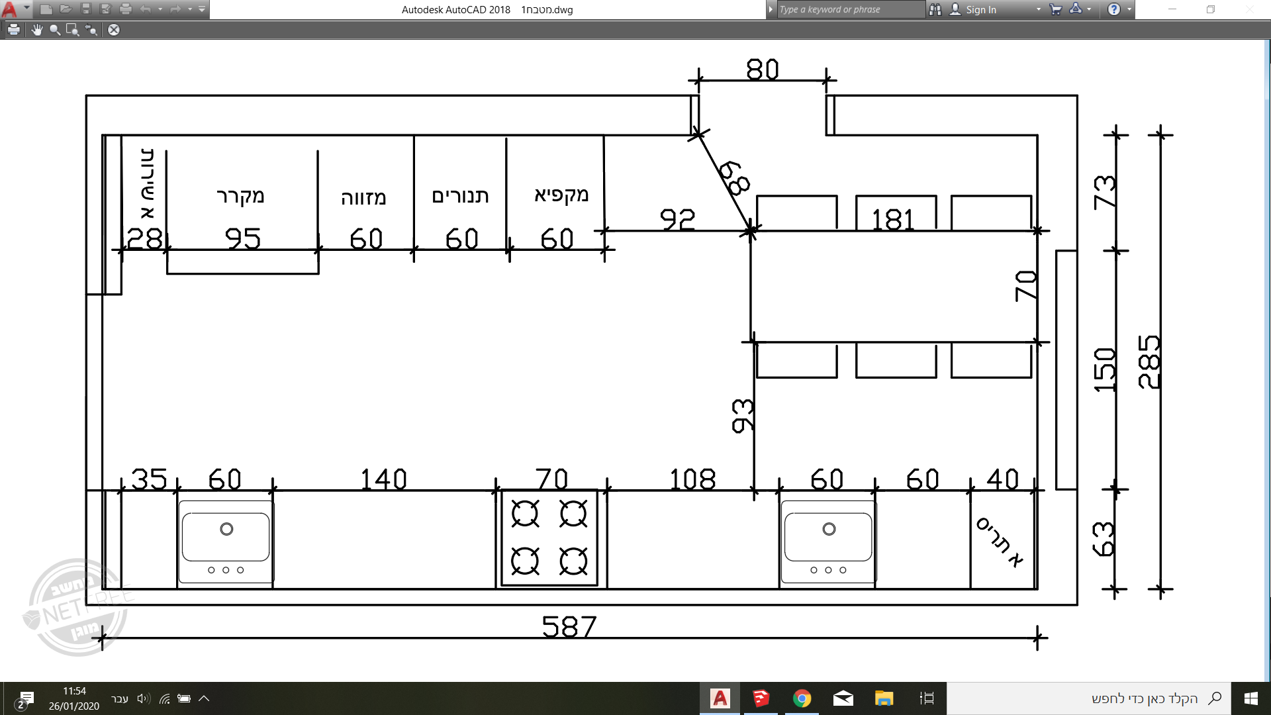Screen dimensions: 1271x715
Task: Save the current drawing
Action: point(85,9)
